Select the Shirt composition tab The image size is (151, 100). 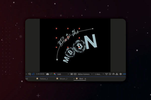coord(81,79)
